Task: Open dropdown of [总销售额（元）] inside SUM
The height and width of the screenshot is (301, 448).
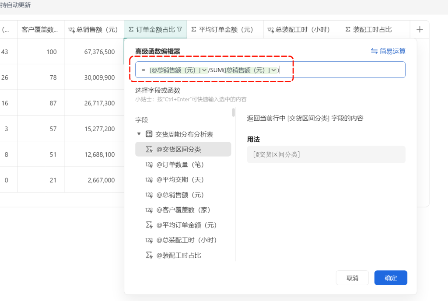Action: pyautogui.click(x=274, y=70)
